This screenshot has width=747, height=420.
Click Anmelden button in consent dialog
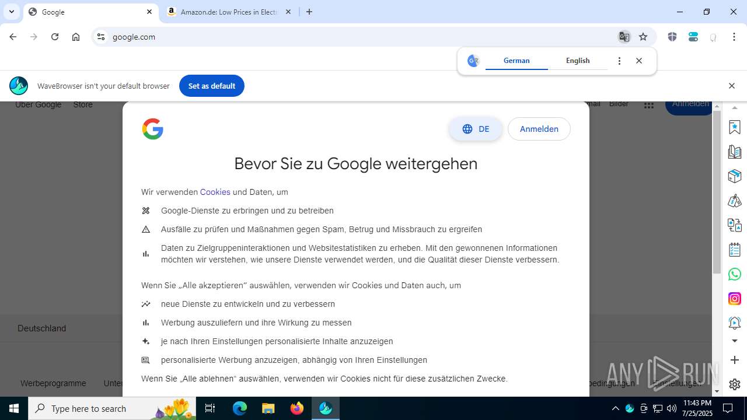click(539, 129)
